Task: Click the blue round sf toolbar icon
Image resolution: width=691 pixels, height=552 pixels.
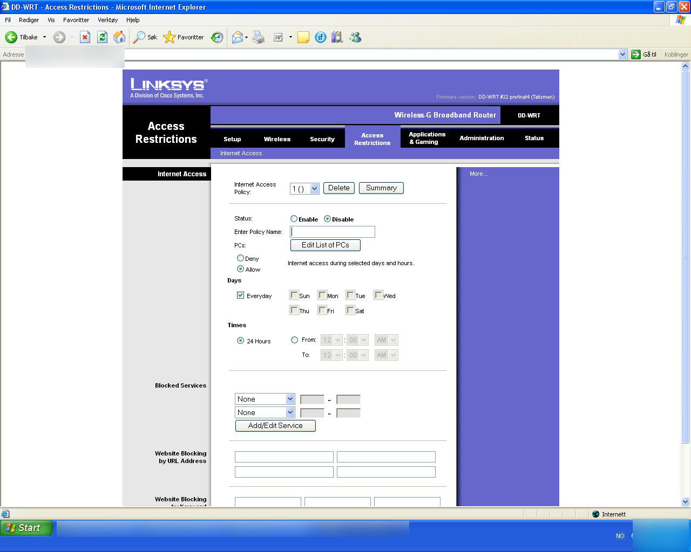Action: point(321,37)
